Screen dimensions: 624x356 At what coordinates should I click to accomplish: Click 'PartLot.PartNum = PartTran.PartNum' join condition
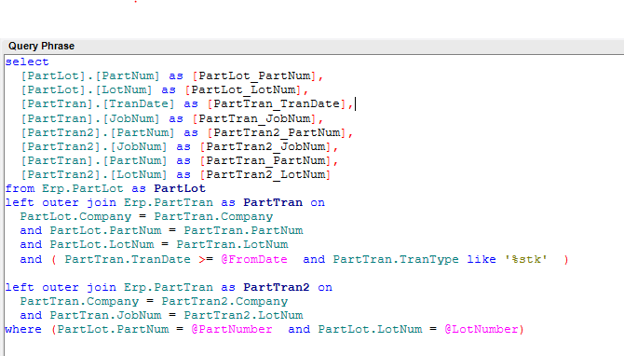pos(176,230)
